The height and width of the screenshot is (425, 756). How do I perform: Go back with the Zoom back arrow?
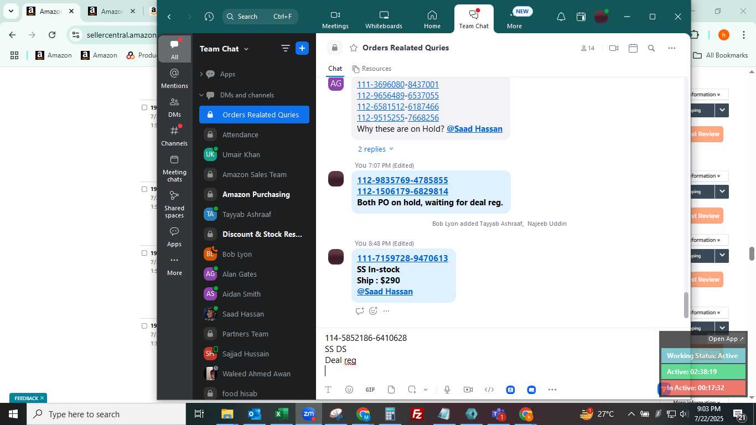(169, 17)
